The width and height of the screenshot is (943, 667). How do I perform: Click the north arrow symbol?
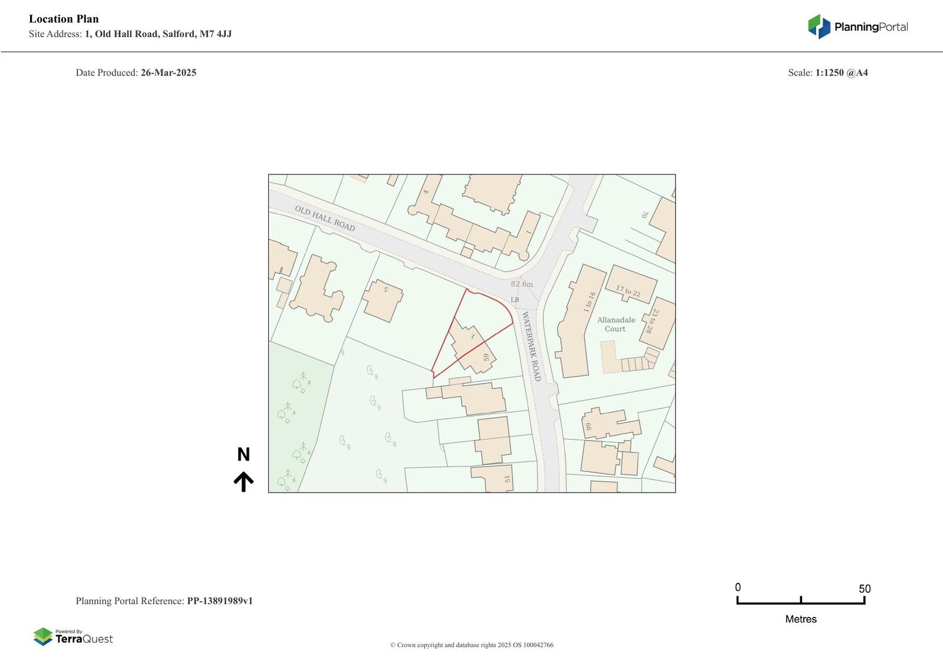coord(243,481)
